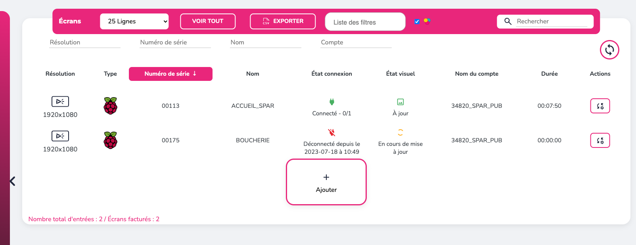Click the circular refresh icon
Screen dimensions: 636x245
[x=609, y=50]
